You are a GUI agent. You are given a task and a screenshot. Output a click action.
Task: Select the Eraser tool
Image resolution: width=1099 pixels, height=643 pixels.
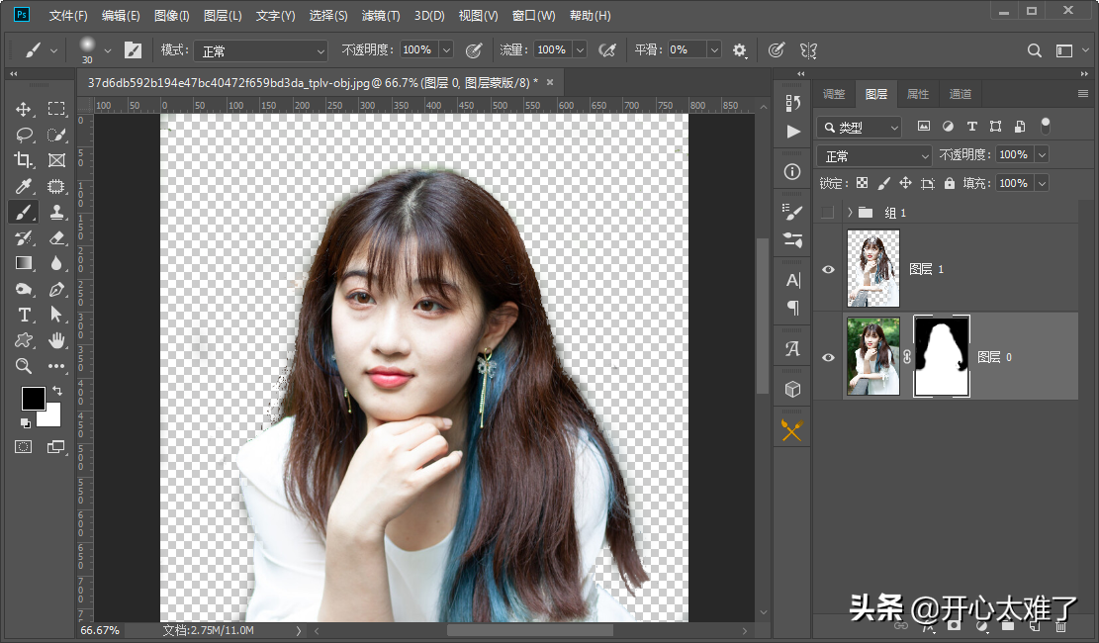(56, 237)
